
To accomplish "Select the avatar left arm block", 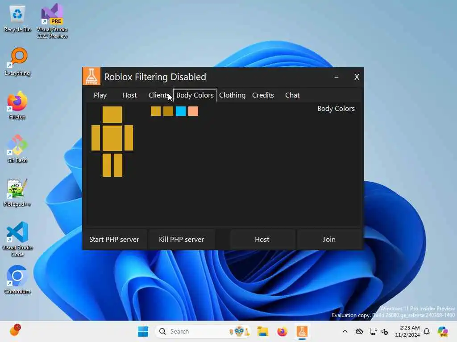I will click(x=96, y=138).
